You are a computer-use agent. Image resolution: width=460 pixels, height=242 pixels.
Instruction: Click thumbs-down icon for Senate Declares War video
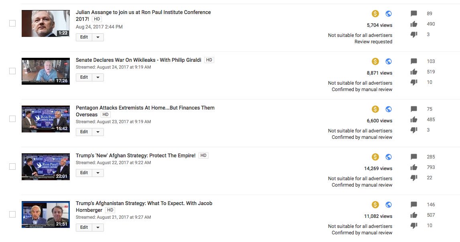pos(413,82)
